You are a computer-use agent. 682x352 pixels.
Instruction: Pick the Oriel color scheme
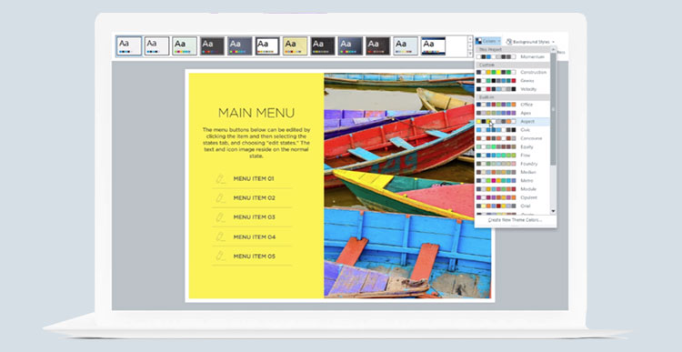pyautogui.click(x=512, y=206)
